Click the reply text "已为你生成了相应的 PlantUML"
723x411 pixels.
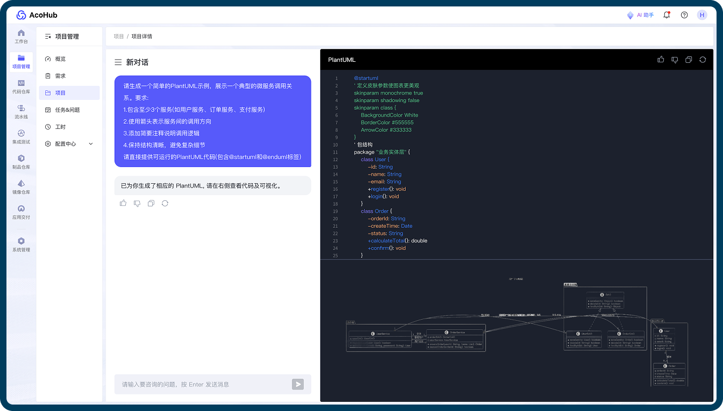click(161, 186)
